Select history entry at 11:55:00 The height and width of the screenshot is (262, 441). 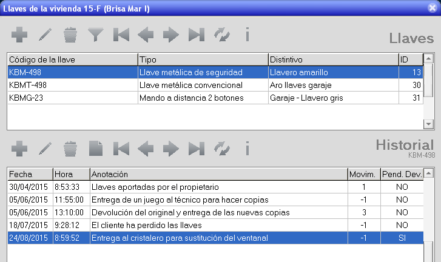215,200
